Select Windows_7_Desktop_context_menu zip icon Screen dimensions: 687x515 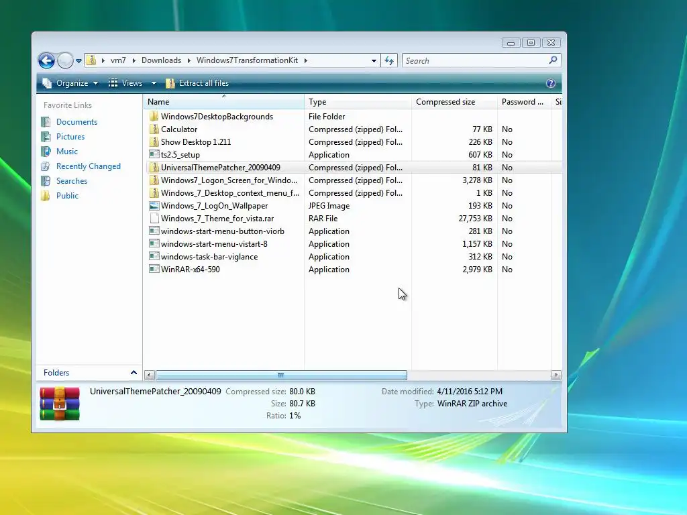154,192
